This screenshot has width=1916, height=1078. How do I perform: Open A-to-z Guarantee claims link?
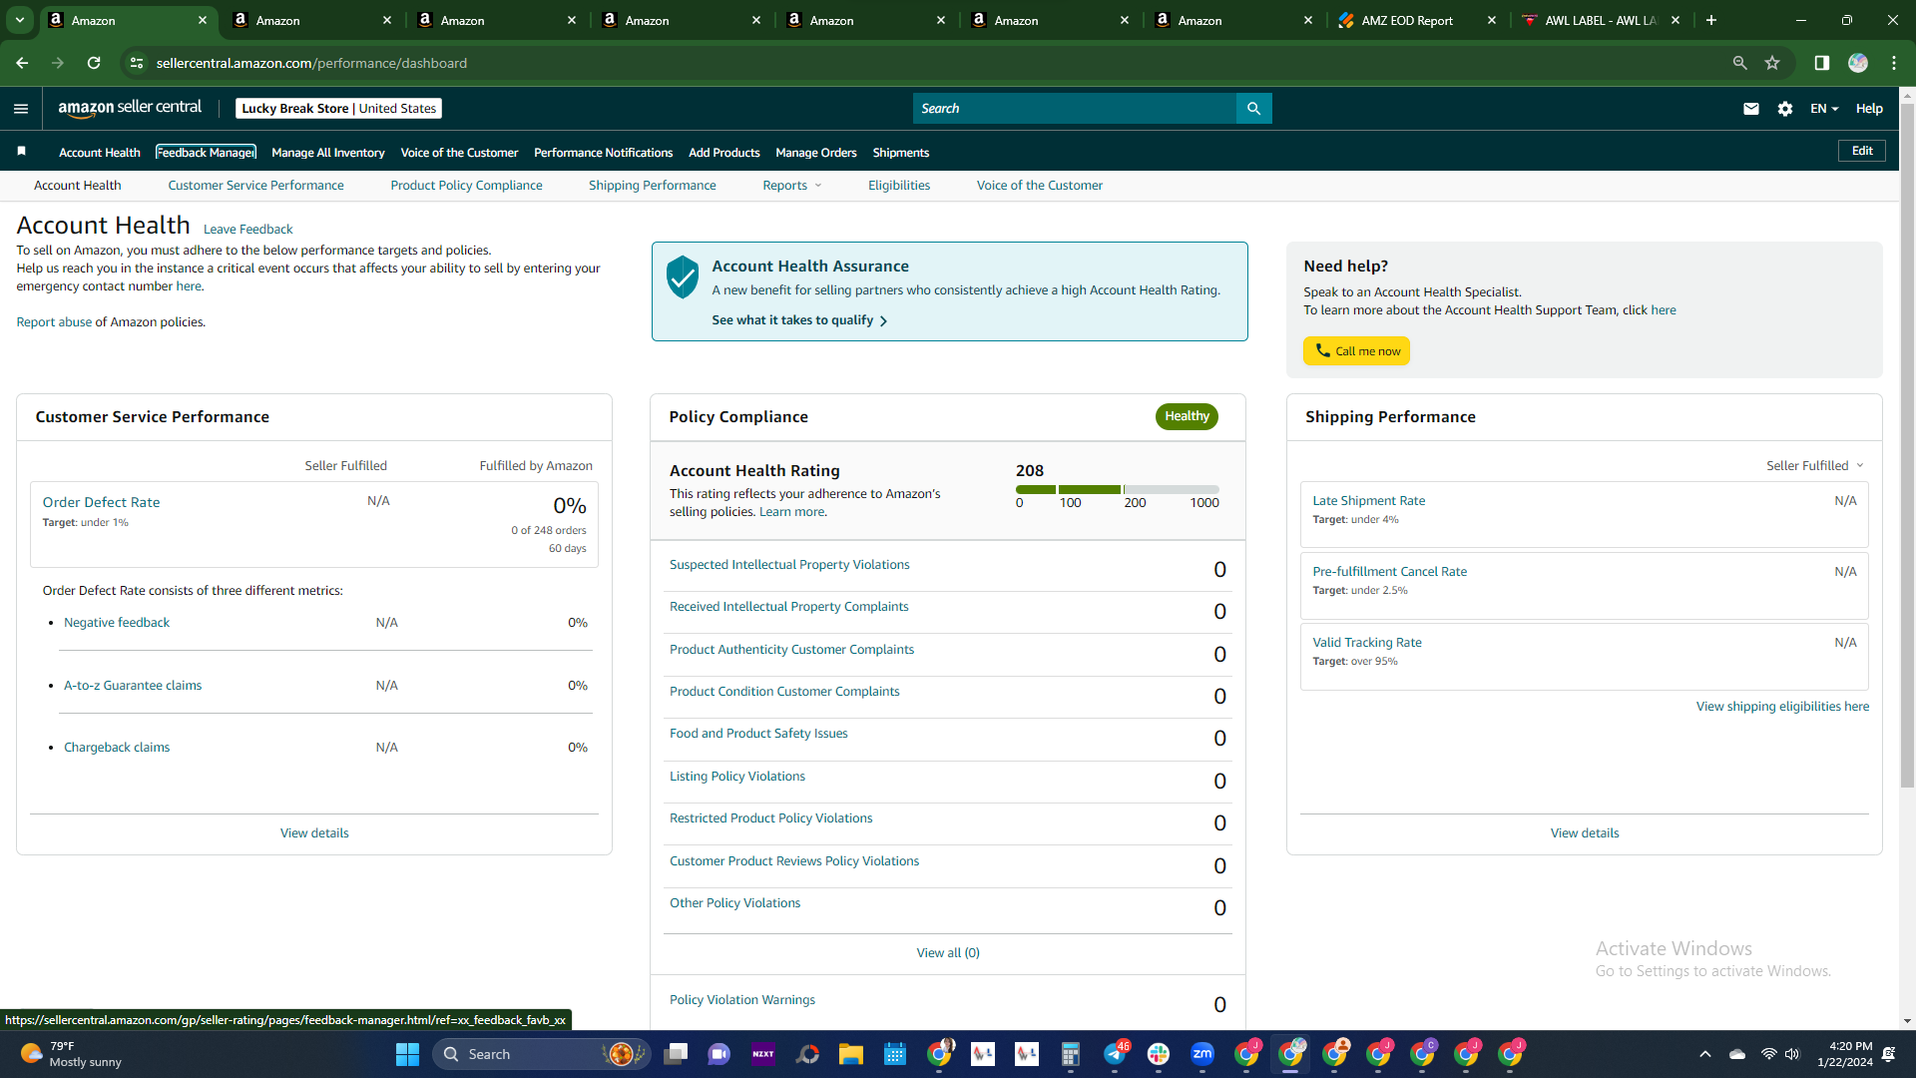(x=133, y=686)
